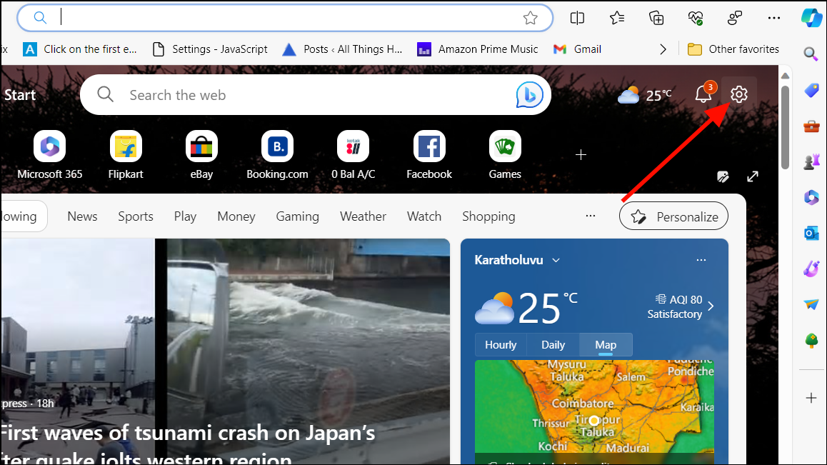
Task: Switch to Watch feed tab
Action: click(x=424, y=216)
